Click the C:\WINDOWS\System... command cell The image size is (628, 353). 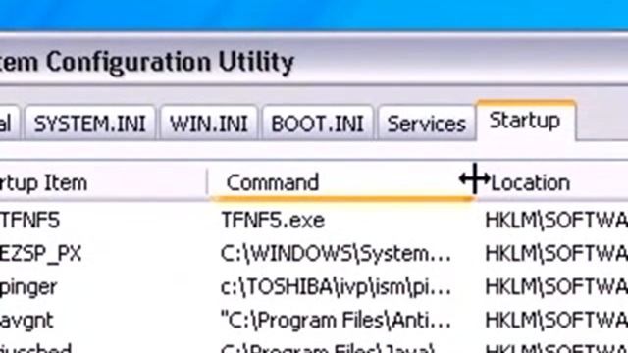pyautogui.click(x=336, y=253)
